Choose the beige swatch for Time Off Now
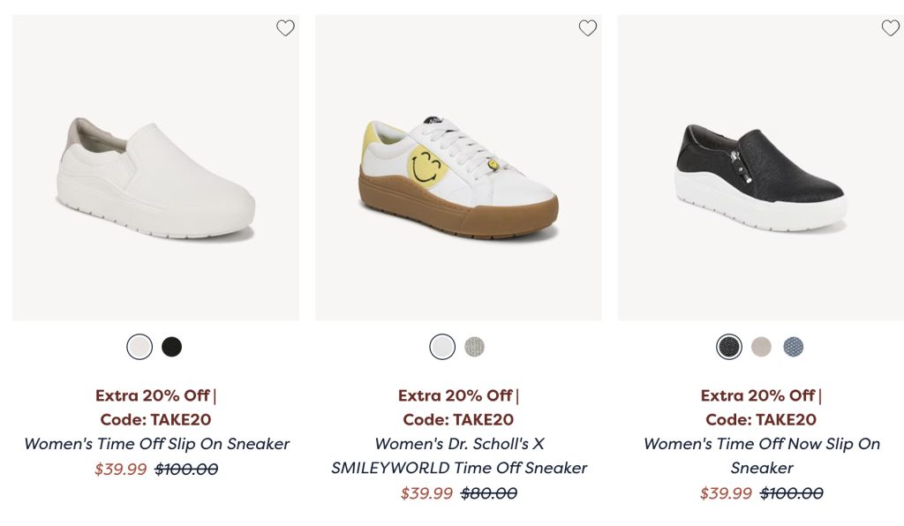Image resolution: width=904 pixels, height=526 pixels. (x=761, y=347)
